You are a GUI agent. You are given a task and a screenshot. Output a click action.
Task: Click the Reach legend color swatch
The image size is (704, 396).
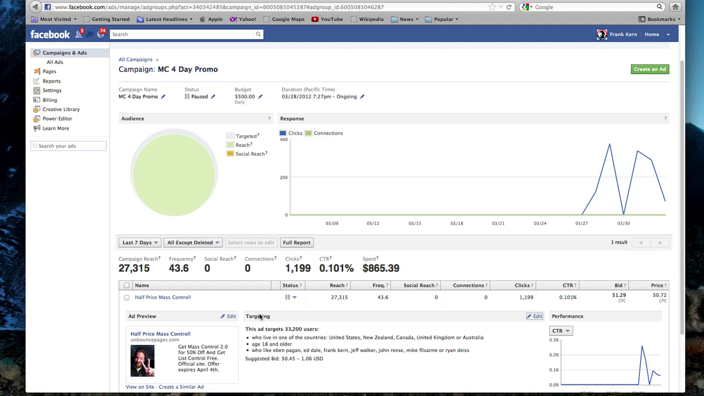230,145
